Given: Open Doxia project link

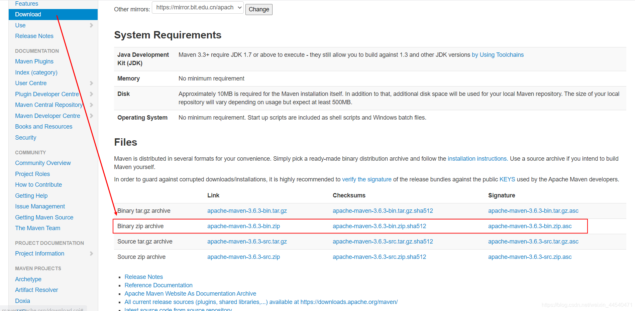Looking at the screenshot, I should point(22,301).
